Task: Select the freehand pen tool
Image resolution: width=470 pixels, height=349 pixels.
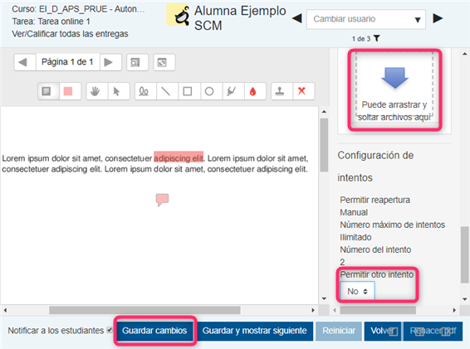Action: 145,91
